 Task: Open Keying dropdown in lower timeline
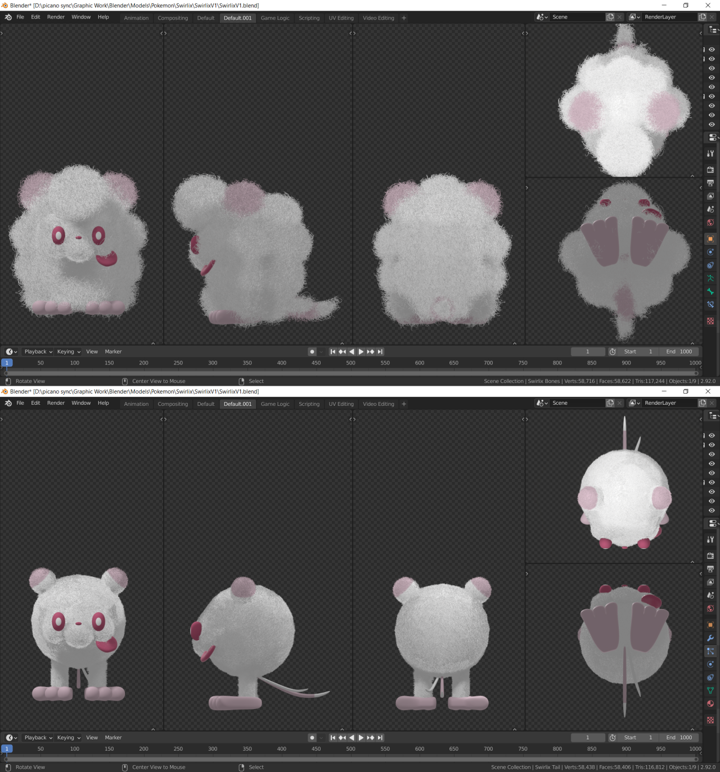coord(69,738)
